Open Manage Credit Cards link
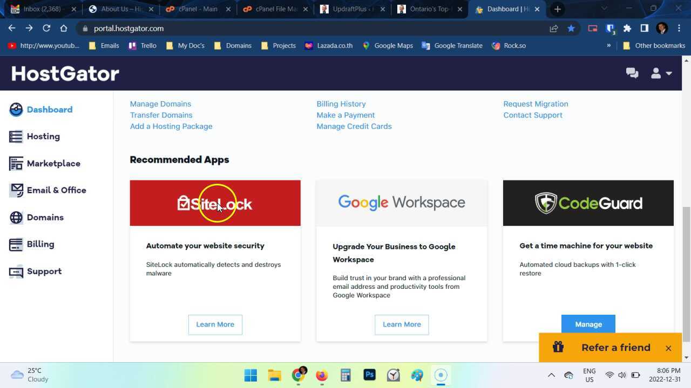The height and width of the screenshot is (388, 691). 354,127
